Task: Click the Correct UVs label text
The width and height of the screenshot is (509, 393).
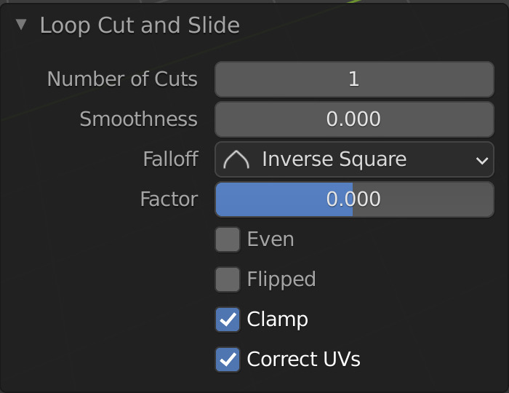Action: coord(304,359)
